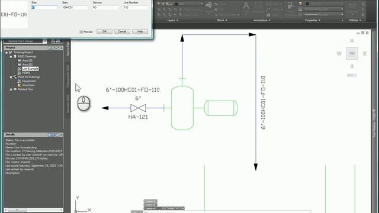Collapse the P&ID Drawings tree node
The image size is (379, 213).
(11, 57)
